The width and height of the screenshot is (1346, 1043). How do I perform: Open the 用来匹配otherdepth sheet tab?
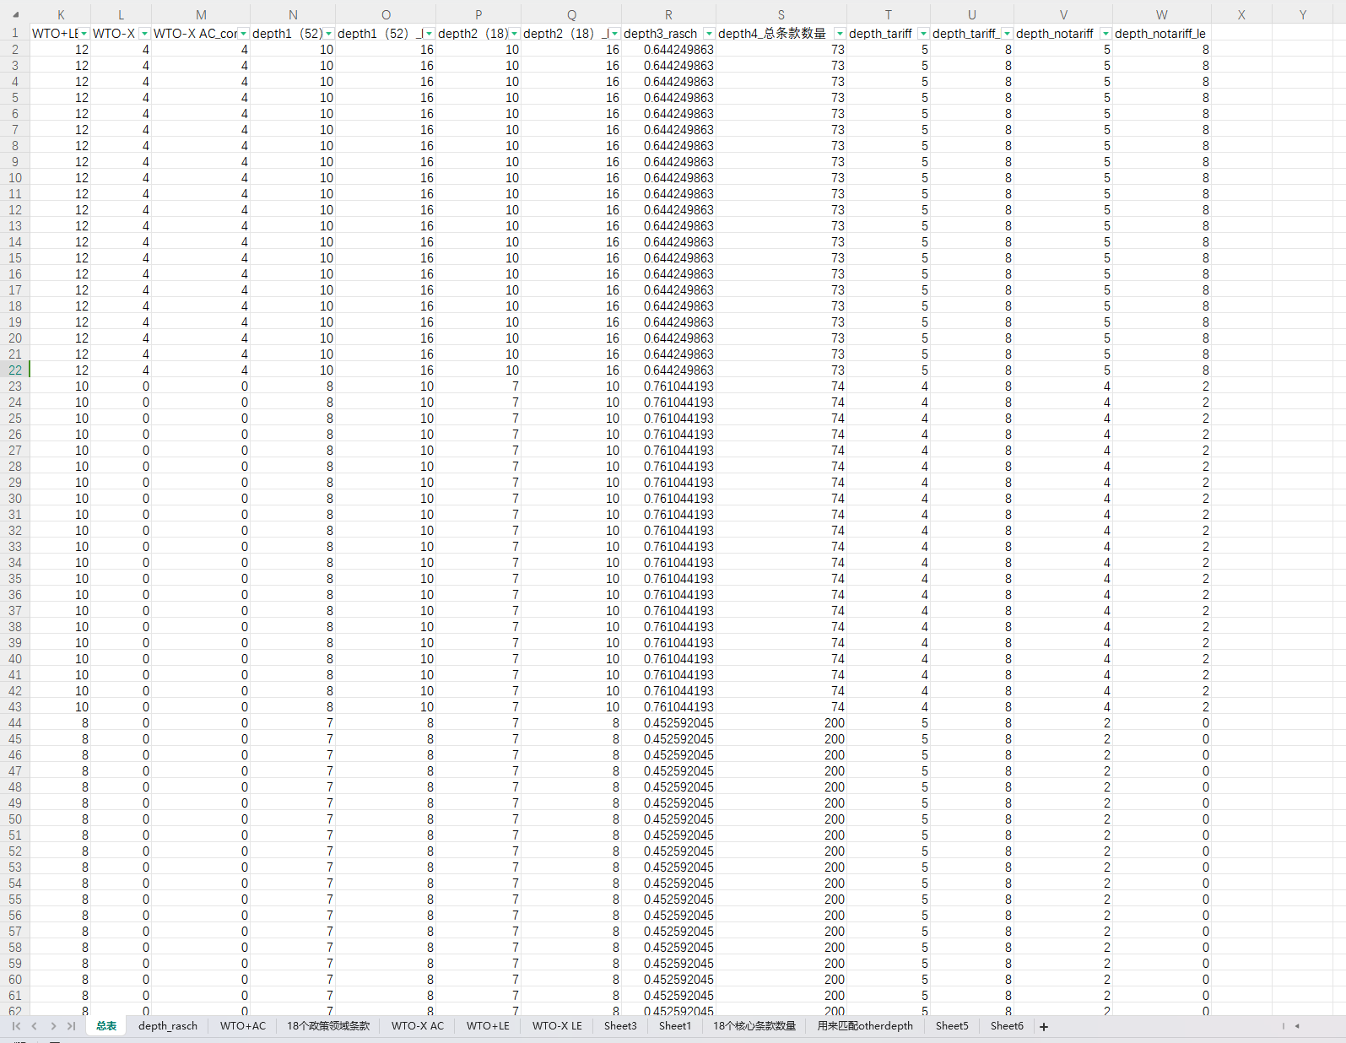tap(865, 1026)
